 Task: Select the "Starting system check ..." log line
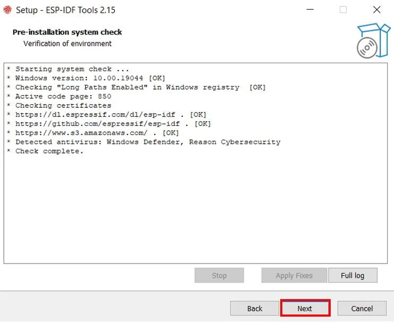click(68, 69)
